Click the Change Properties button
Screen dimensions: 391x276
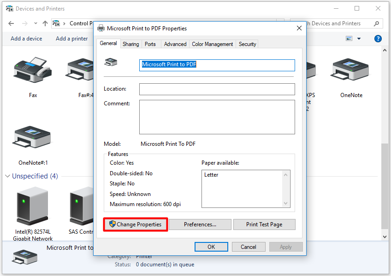click(136, 224)
